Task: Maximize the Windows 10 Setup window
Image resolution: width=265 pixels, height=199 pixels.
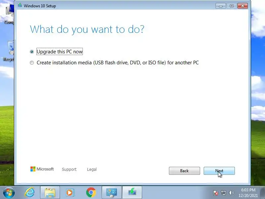Action: (x=232, y=6)
